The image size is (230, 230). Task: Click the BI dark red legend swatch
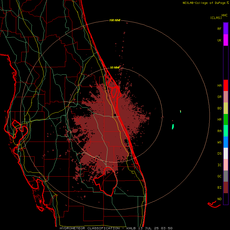pyautogui.click(x=226, y=188)
